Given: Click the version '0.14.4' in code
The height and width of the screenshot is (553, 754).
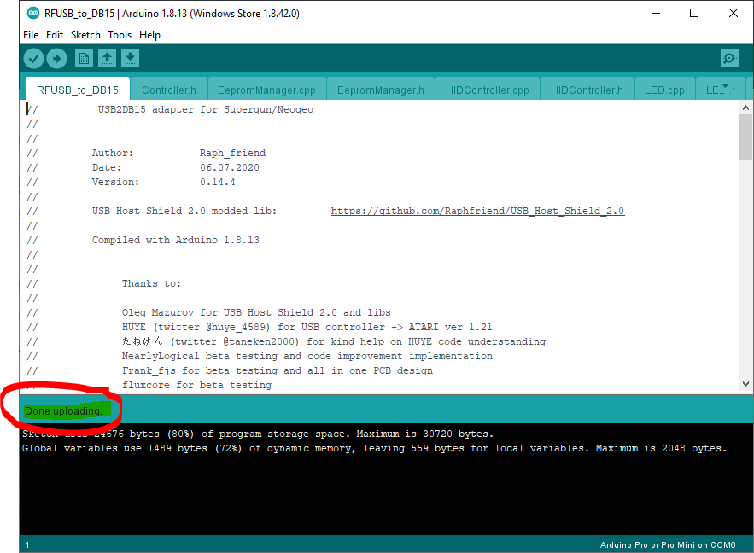Looking at the screenshot, I should pyautogui.click(x=218, y=182).
